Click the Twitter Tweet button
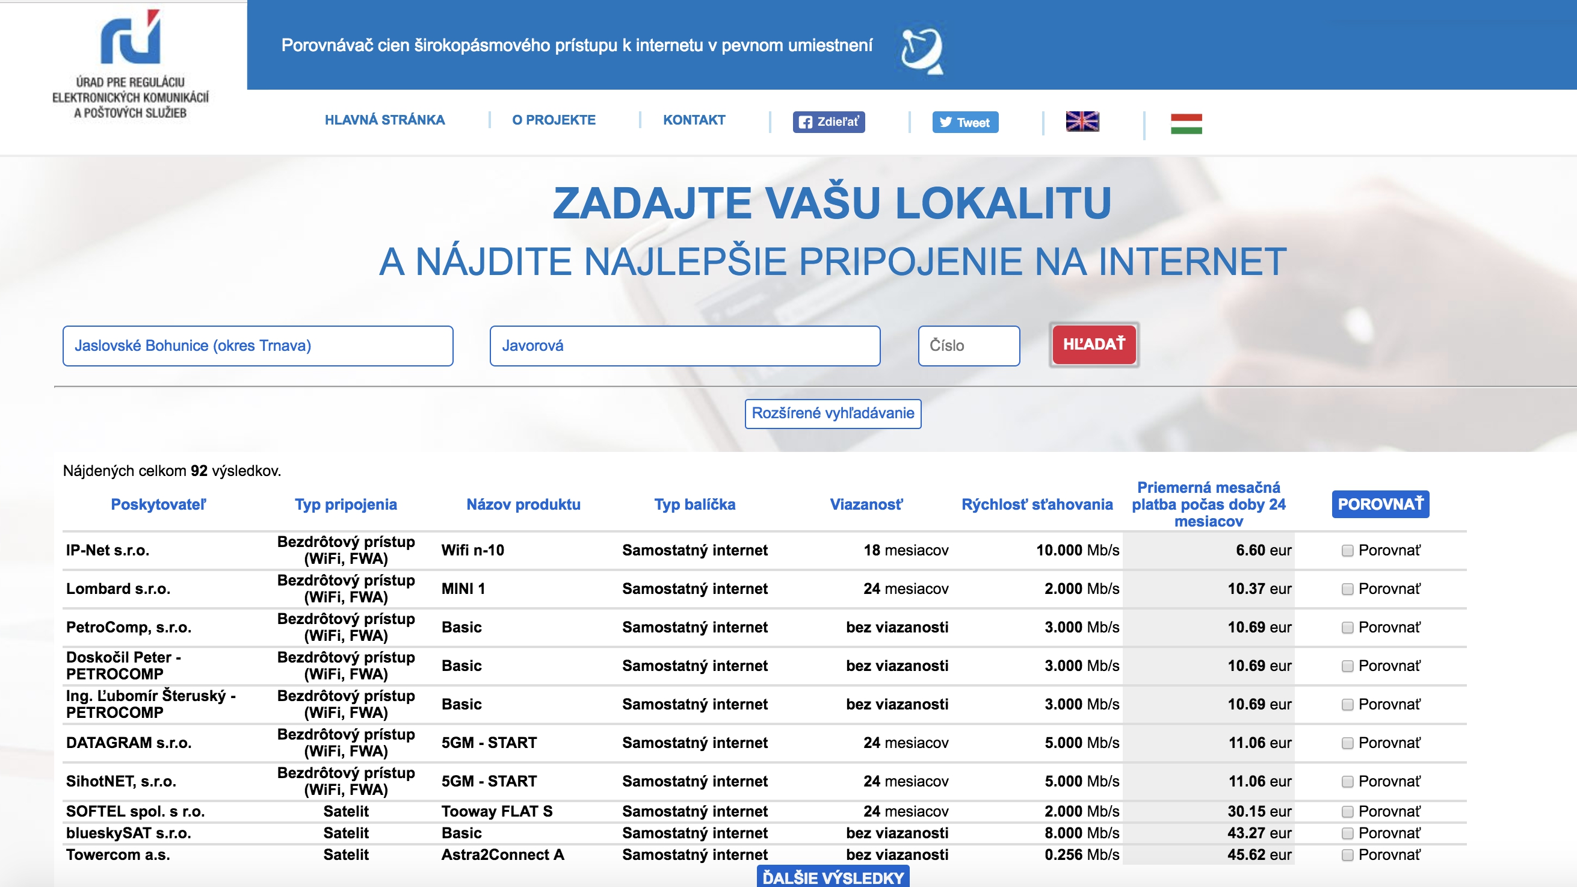The width and height of the screenshot is (1577, 887). pos(965,122)
